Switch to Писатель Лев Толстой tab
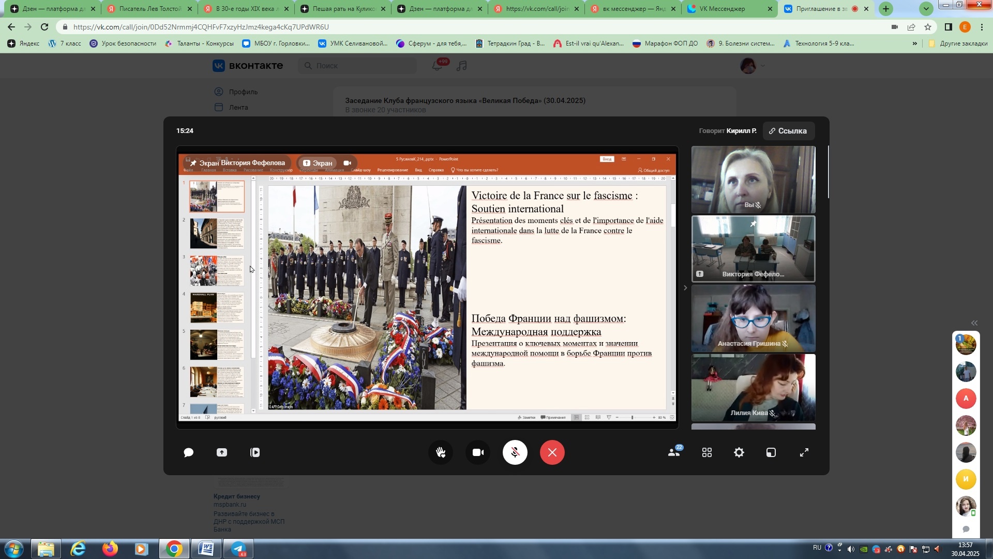Viewport: 993px width, 559px height. point(149,9)
